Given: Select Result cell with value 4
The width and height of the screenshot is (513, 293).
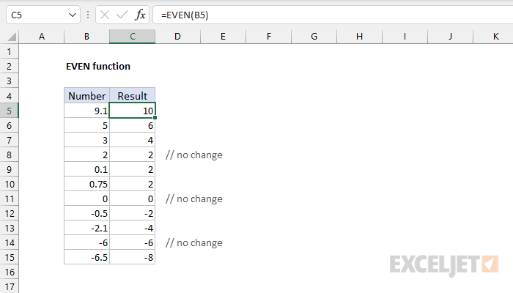Looking at the screenshot, I should [x=132, y=140].
